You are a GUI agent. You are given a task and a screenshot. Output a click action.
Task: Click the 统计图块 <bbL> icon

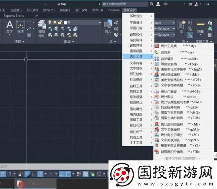(x=157, y=97)
